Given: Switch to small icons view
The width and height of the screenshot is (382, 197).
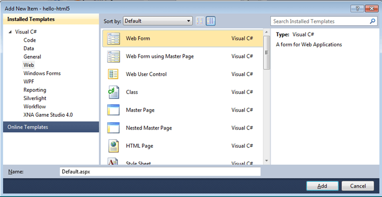Looking at the screenshot, I should (x=200, y=21).
